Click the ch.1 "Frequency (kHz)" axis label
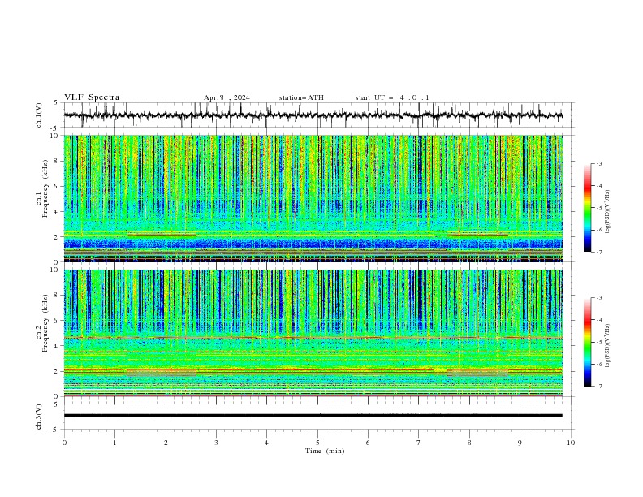The image size is (643, 497). point(45,188)
